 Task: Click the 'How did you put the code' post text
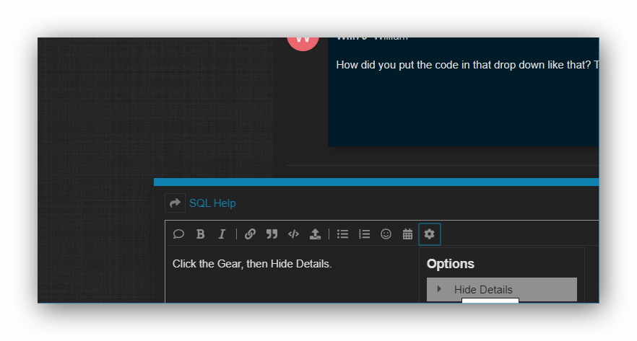pos(467,65)
